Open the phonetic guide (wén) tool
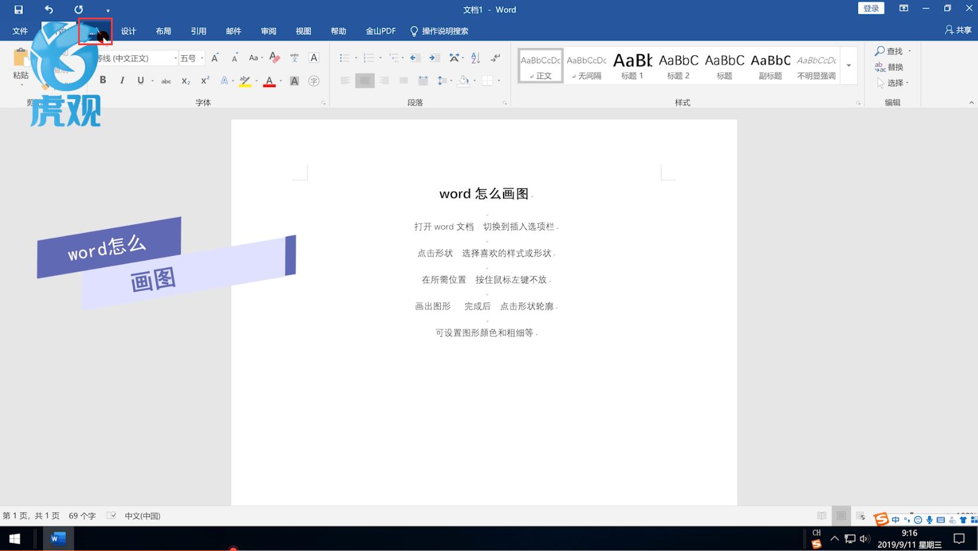978x551 pixels. (x=294, y=58)
